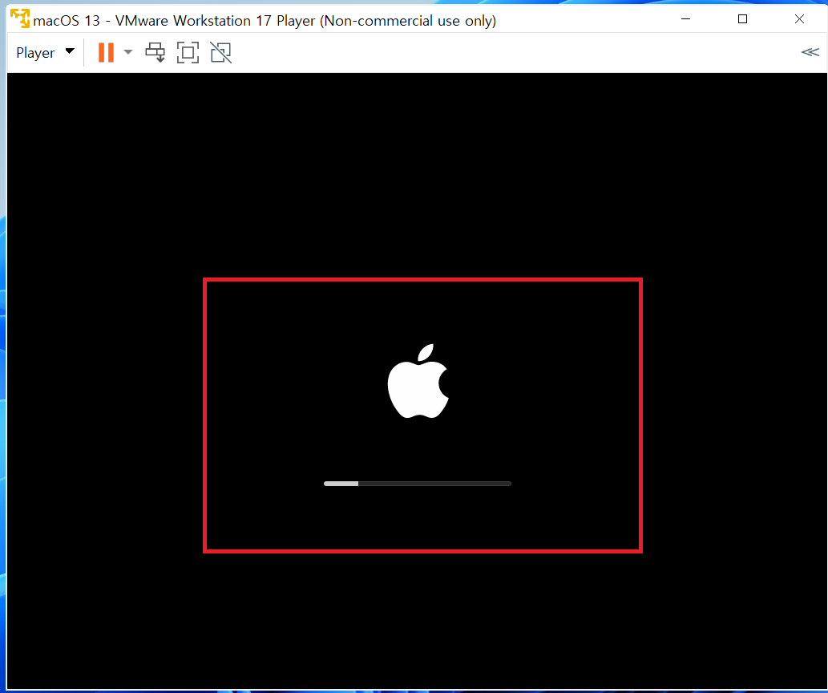Image resolution: width=828 pixels, height=693 pixels.
Task: Toggle Unity mode icon
Action: pos(220,52)
